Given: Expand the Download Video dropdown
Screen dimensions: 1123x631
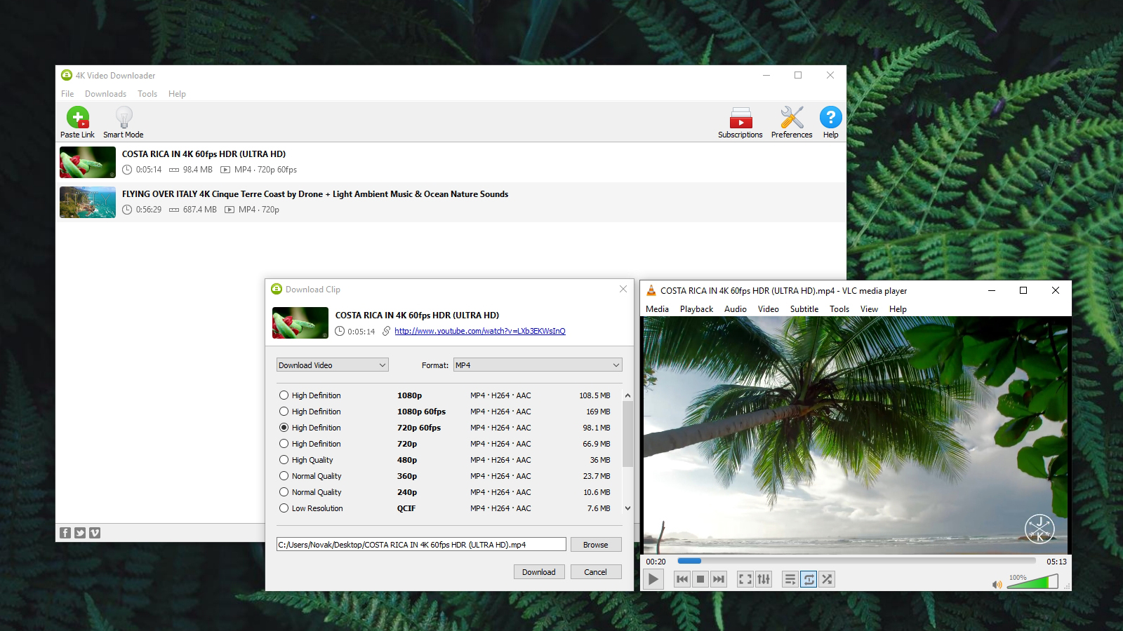Looking at the screenshot, I should [x=332, y=365].
